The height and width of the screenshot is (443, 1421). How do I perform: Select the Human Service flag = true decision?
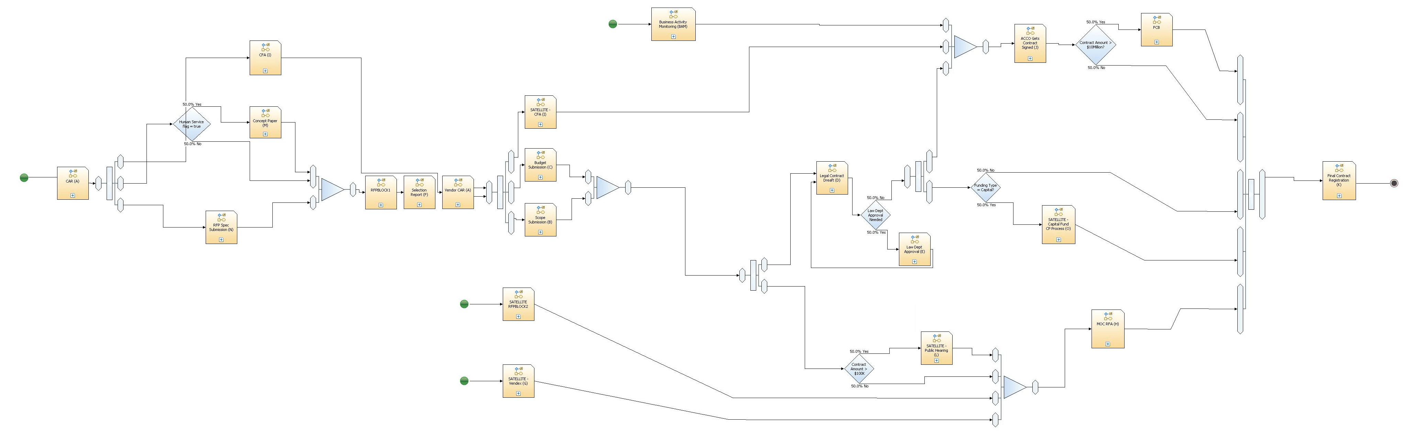point(192,124)
